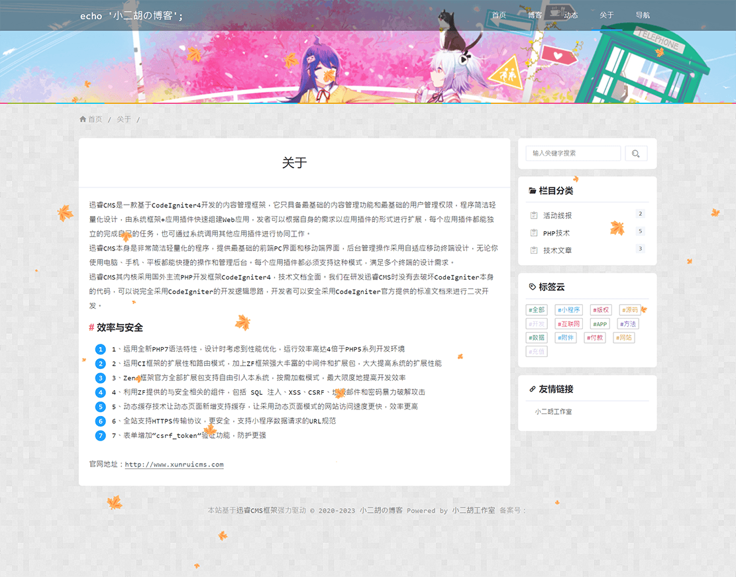Click the clipboard icon next to 技术文章

tap(534, 250)
